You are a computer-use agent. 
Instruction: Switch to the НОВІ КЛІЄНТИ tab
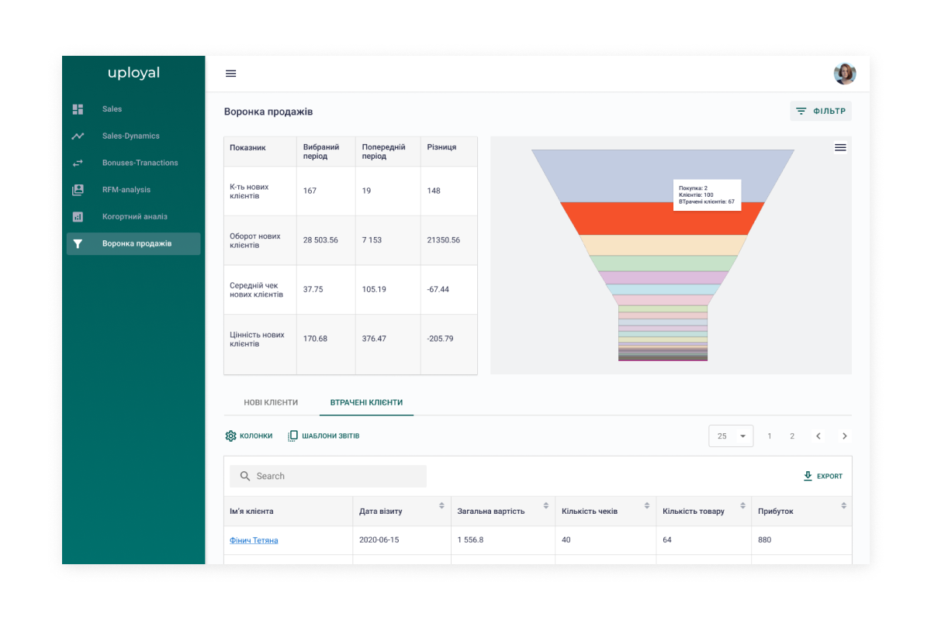(271, 403)
